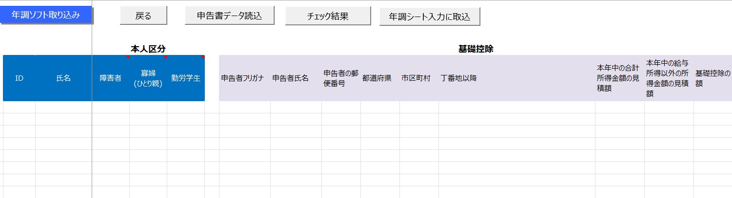Image resolution: width=732 pixels, height=198 pixels.
Task: Click the 年調ソフト取り込み blue button
Action: pos(46,15)
